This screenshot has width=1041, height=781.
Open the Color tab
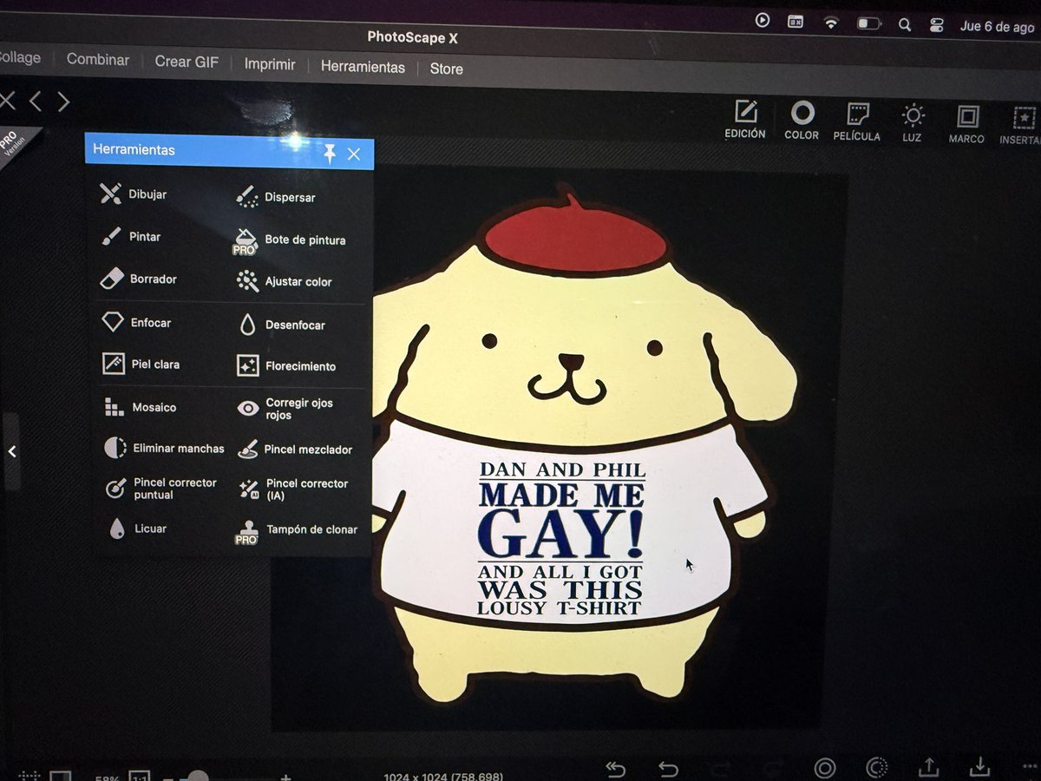click(x=802, y=121)
